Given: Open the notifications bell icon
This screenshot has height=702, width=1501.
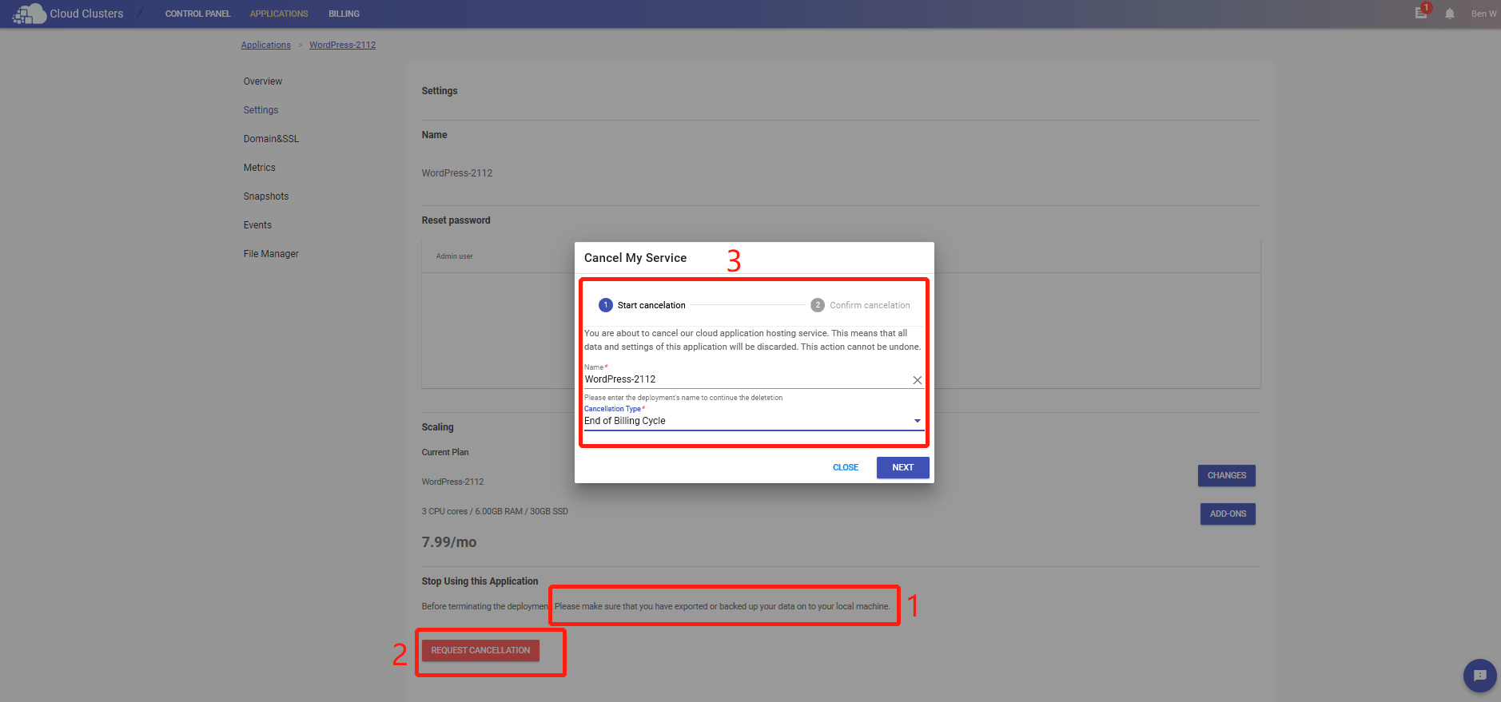Looking at the screenshot, I should click(x=1450, y=14).
